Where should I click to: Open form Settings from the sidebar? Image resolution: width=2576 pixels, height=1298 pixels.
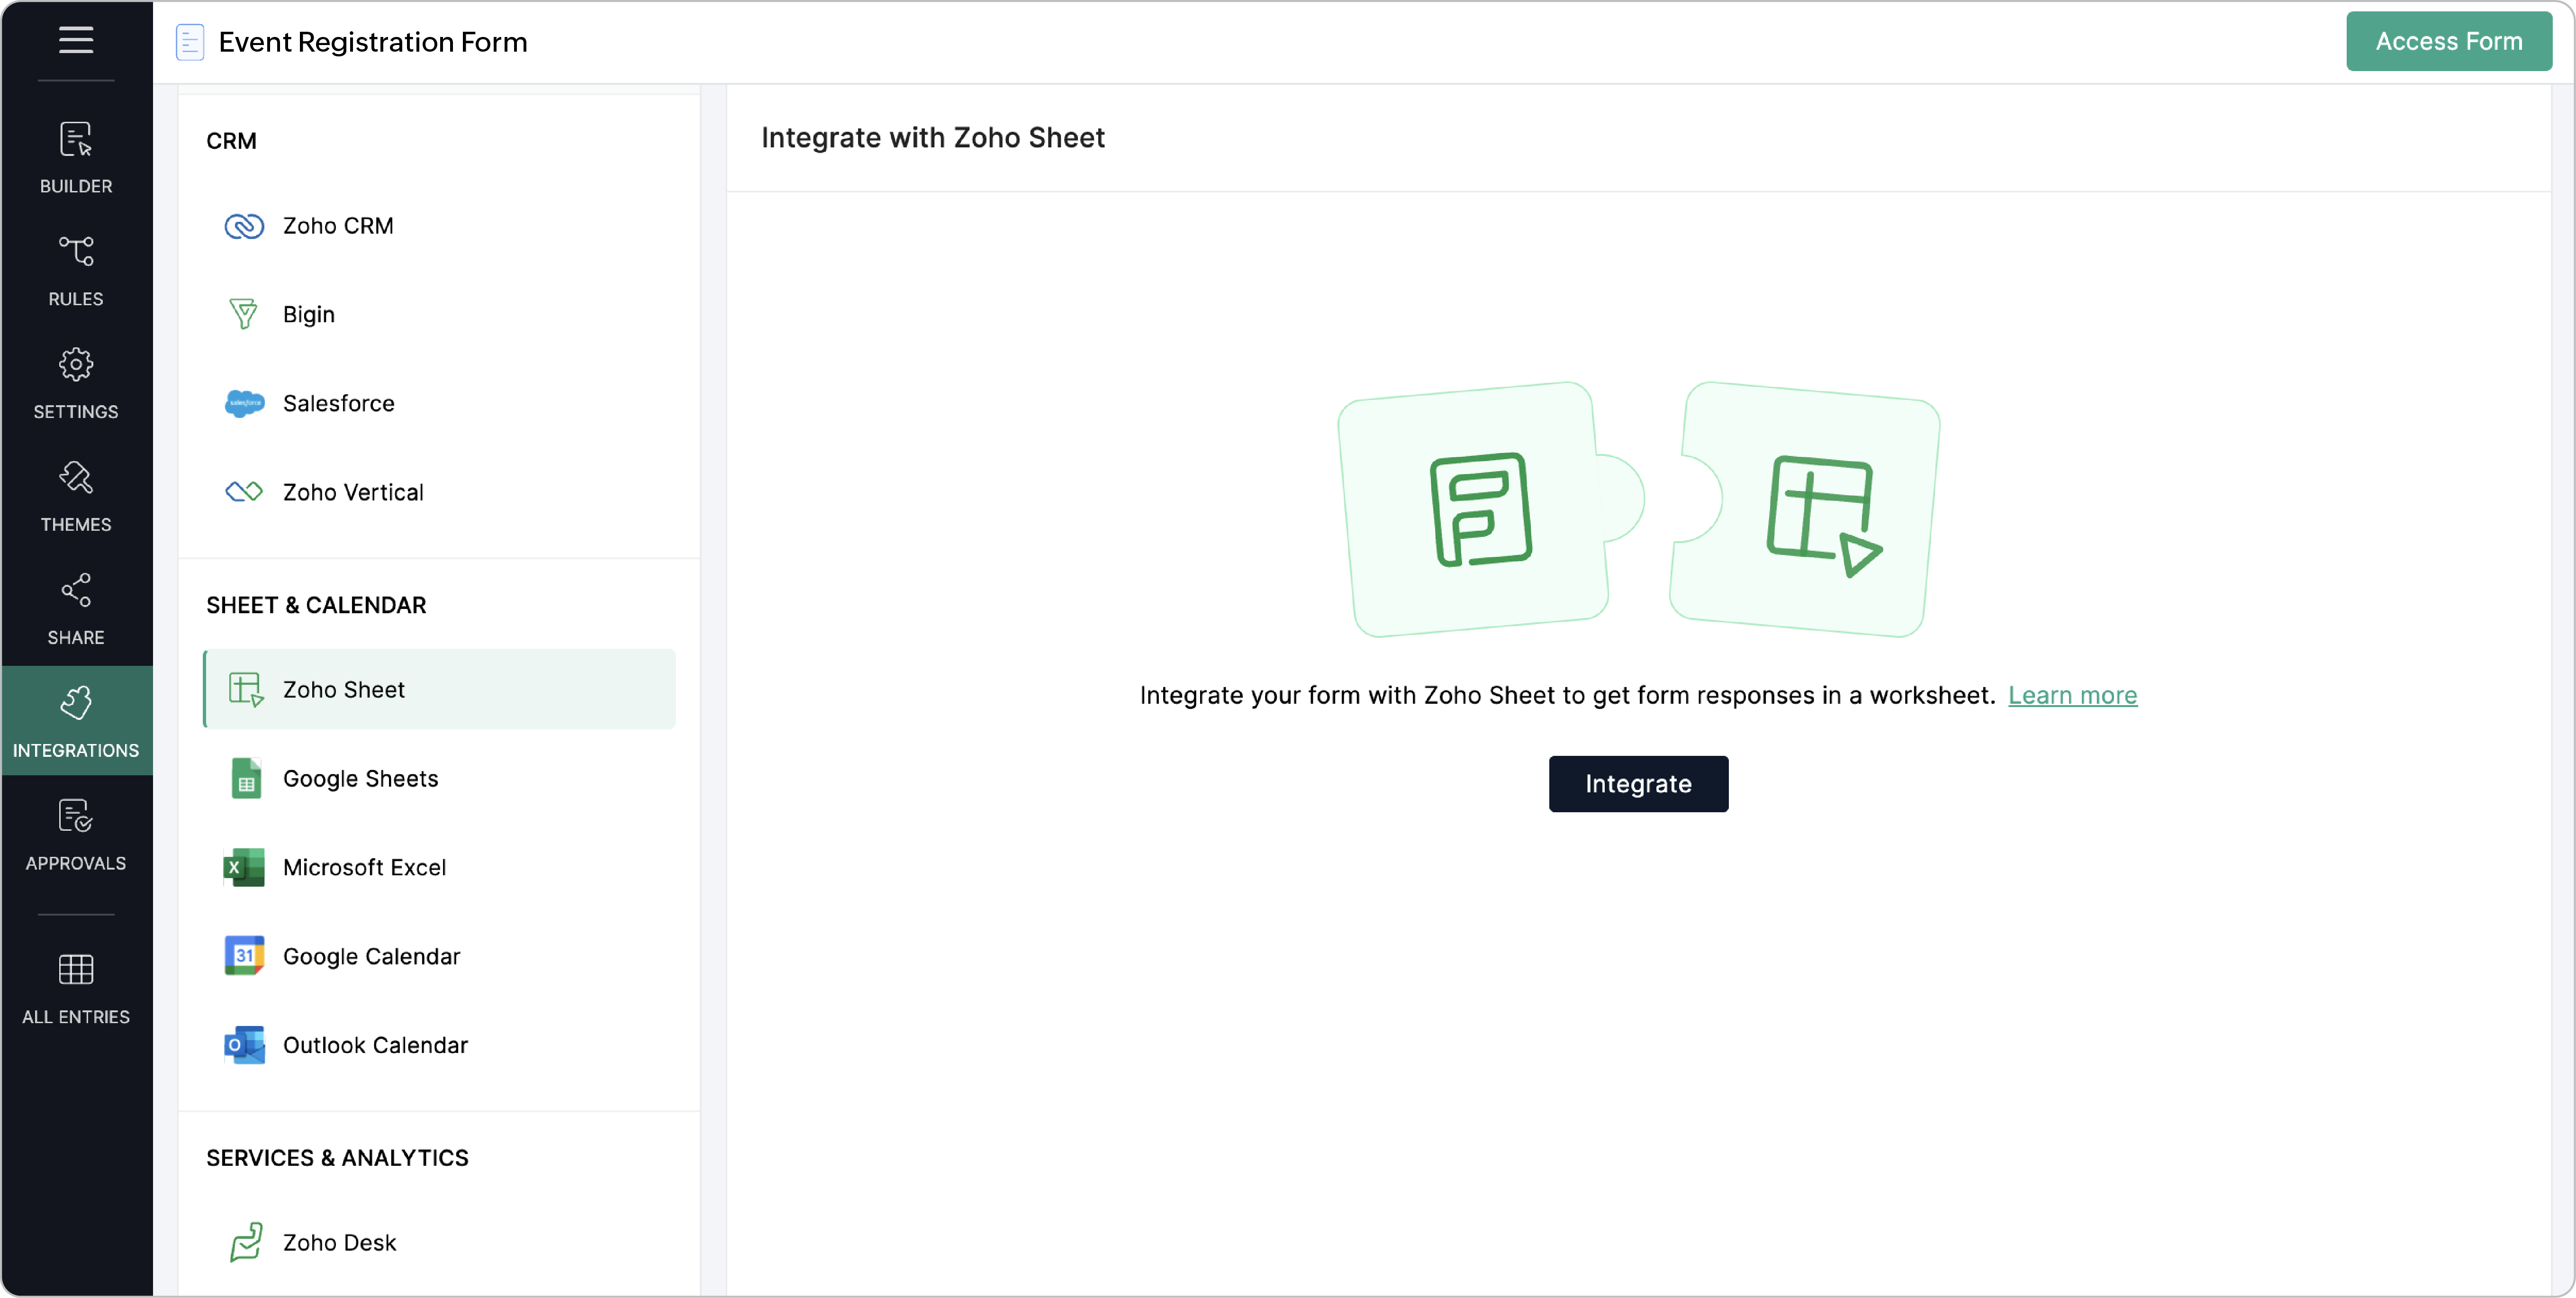click(x=76, y=383)
